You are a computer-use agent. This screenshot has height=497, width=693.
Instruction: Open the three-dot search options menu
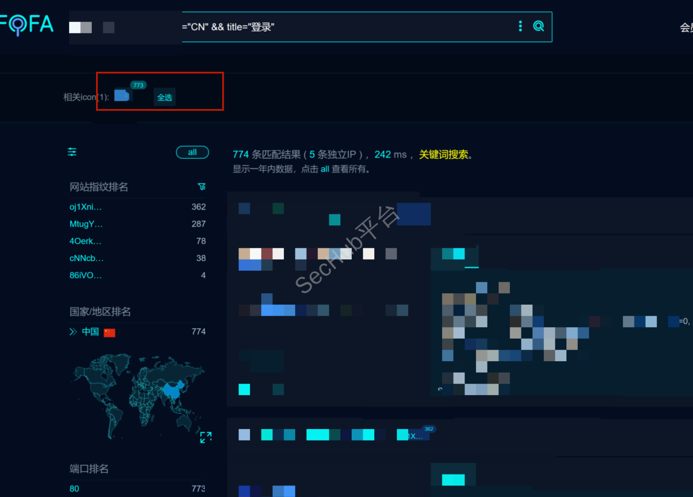(520, 26)
